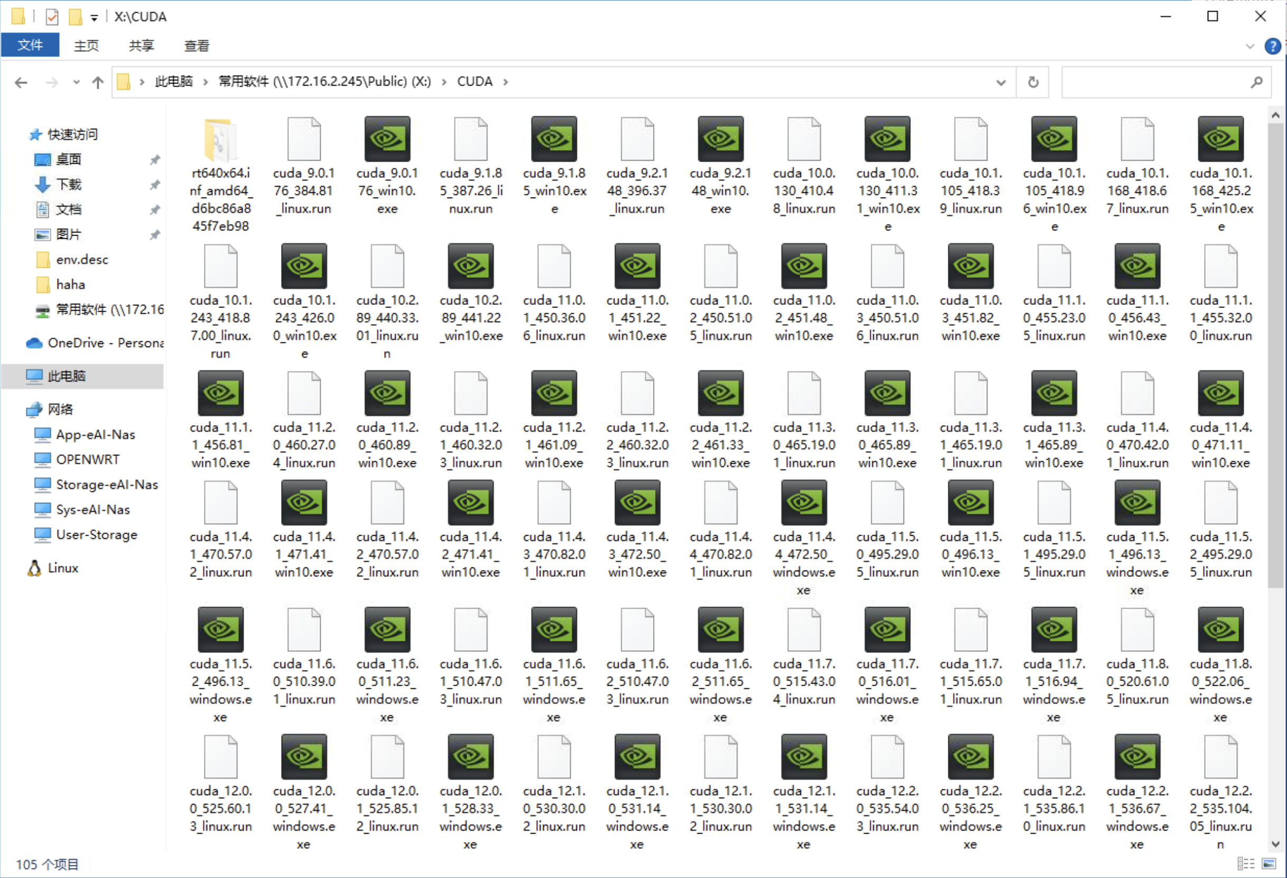Click the vertical scrollbar down arrow

1275,844
